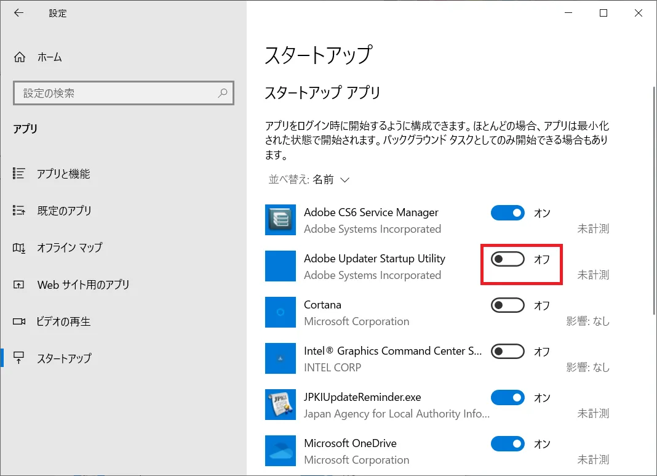Click 影響: なし in Cortana row
This screenshot has width=657, height=476.
[x=588, y=321]
